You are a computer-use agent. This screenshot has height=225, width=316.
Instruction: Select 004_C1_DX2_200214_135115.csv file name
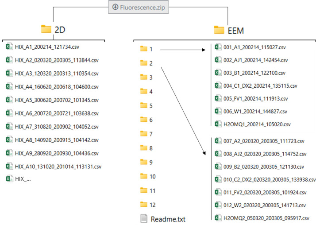coord(260,86)
